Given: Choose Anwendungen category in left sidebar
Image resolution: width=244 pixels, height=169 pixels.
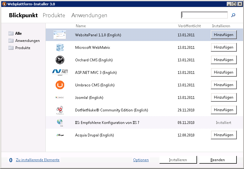Looking at the screenshot, I should click(27, 40).
